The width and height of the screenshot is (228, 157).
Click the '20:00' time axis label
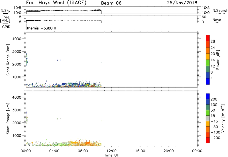coord(169,151)
